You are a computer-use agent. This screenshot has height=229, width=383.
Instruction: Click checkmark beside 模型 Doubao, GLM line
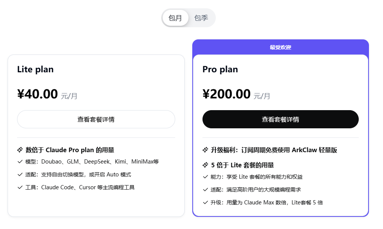click(20, 162)
